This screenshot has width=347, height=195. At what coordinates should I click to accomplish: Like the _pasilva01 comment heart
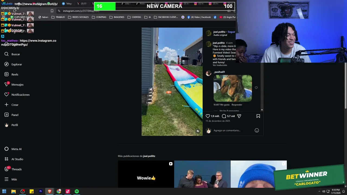click(256, 88)
